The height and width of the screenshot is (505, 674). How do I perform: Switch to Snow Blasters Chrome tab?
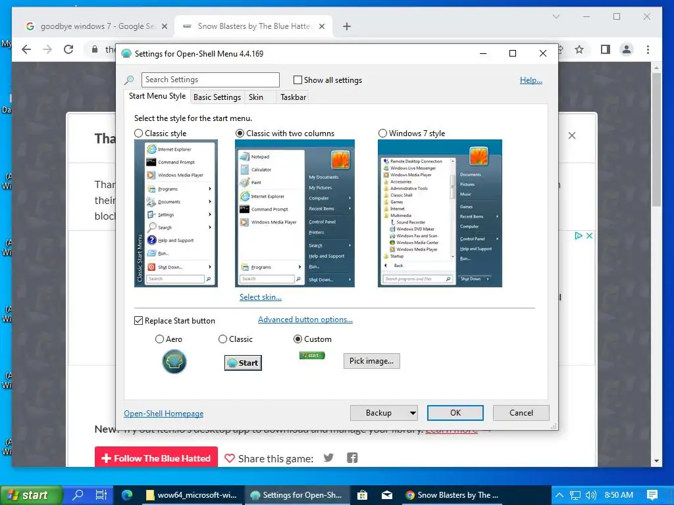pyautogui.click(x=253, y=26)
